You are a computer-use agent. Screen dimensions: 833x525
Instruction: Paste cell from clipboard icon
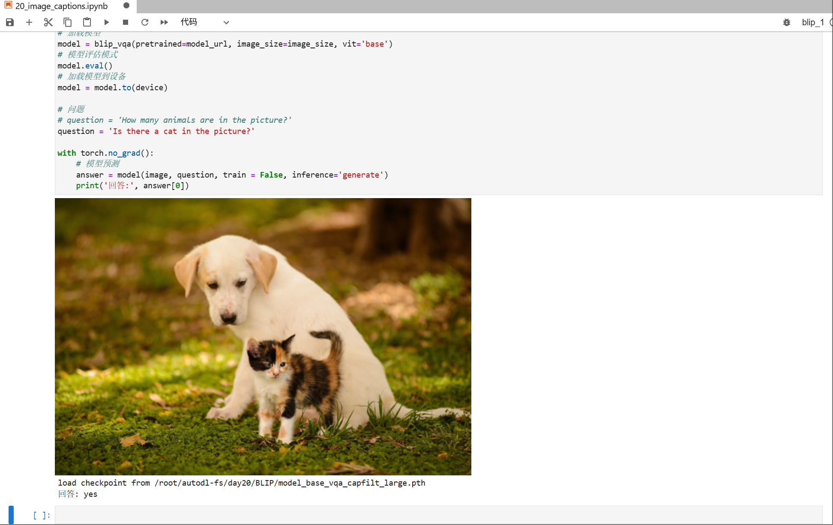click(x=87, y=22)
